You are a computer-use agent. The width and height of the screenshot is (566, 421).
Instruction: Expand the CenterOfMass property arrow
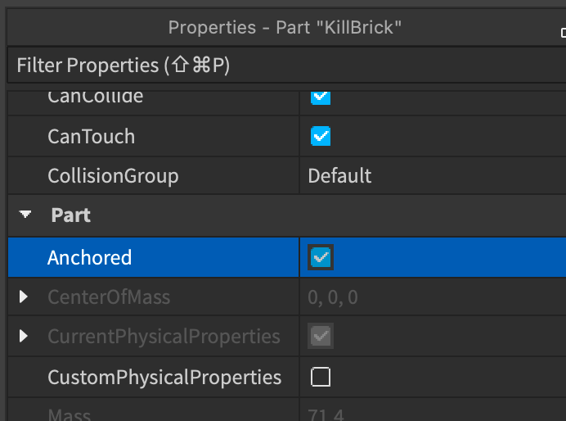point(24,297)
